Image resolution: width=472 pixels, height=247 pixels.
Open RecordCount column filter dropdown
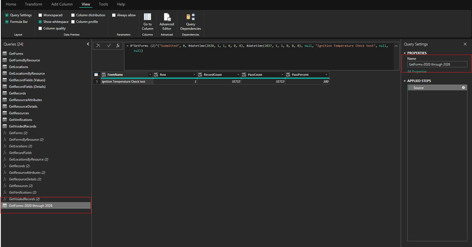[238, 75]
